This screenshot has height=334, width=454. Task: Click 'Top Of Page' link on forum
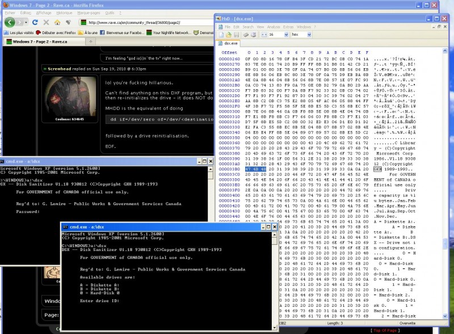pyautogui.click(x=385, y=330)
